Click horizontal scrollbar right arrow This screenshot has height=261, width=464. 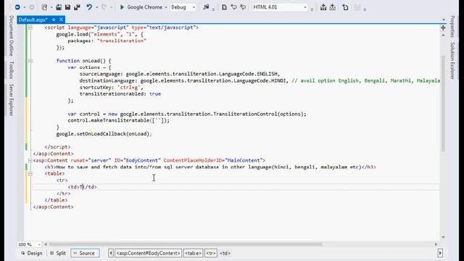436,244
